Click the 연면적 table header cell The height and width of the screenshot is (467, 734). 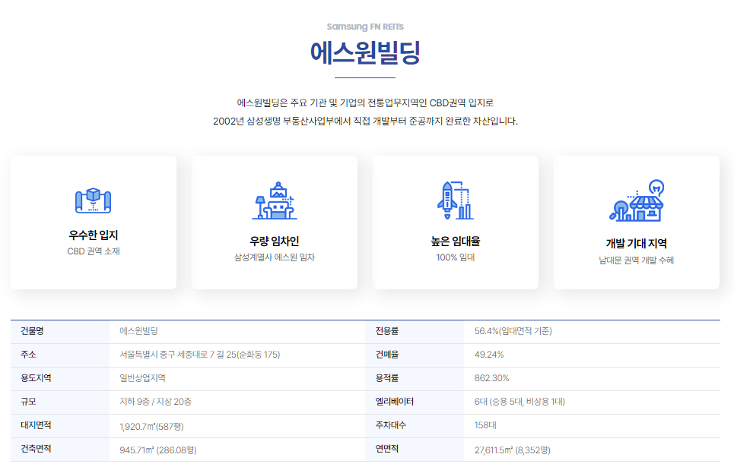point(415,450)
